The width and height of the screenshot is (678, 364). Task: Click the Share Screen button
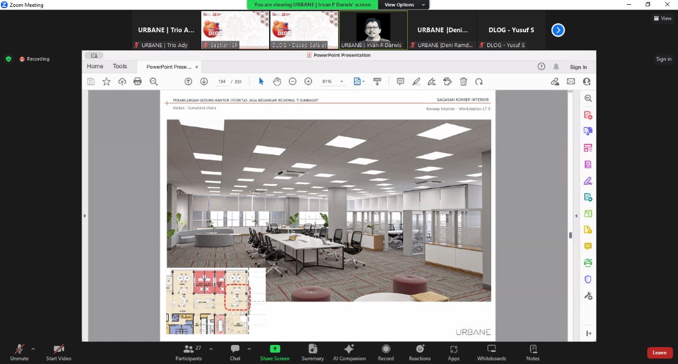(x=274, y=352)
